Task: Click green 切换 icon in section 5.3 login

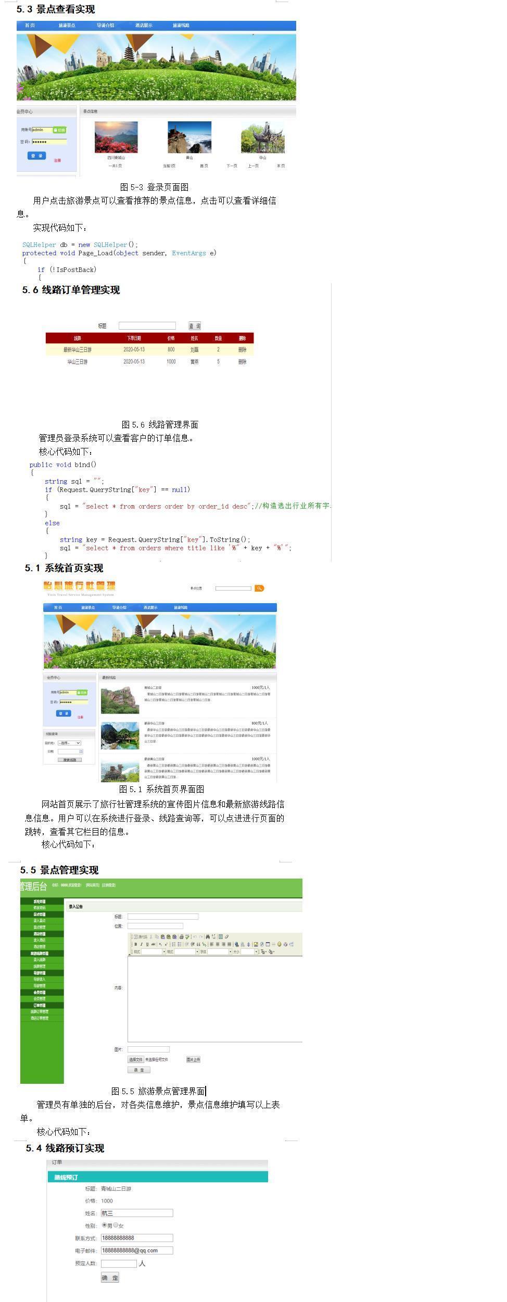Action: 59,130
